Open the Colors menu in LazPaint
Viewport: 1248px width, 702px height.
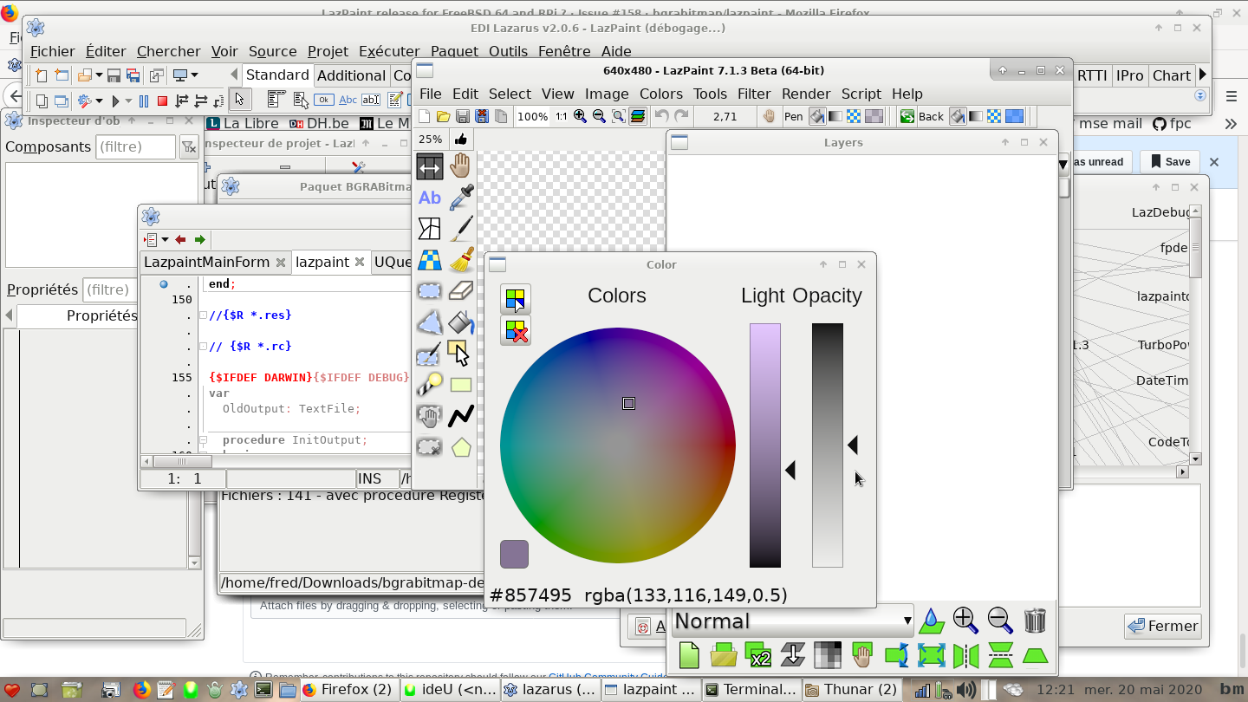660,94
